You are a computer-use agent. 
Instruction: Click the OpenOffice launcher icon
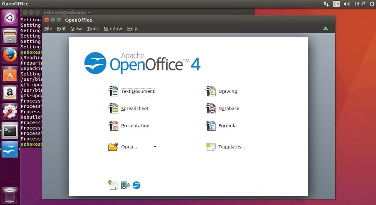[x=10, y=149]
